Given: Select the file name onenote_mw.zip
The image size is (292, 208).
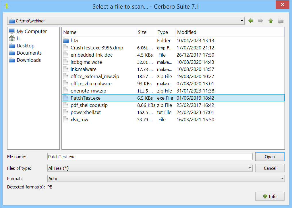Looking at the screenshot, I should [x=88, y=91].
